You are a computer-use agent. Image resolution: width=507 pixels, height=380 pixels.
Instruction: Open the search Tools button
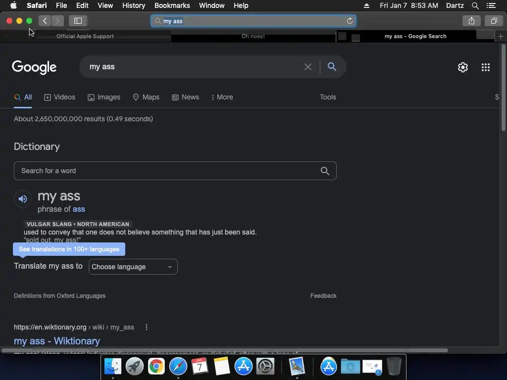click(328, 97)
